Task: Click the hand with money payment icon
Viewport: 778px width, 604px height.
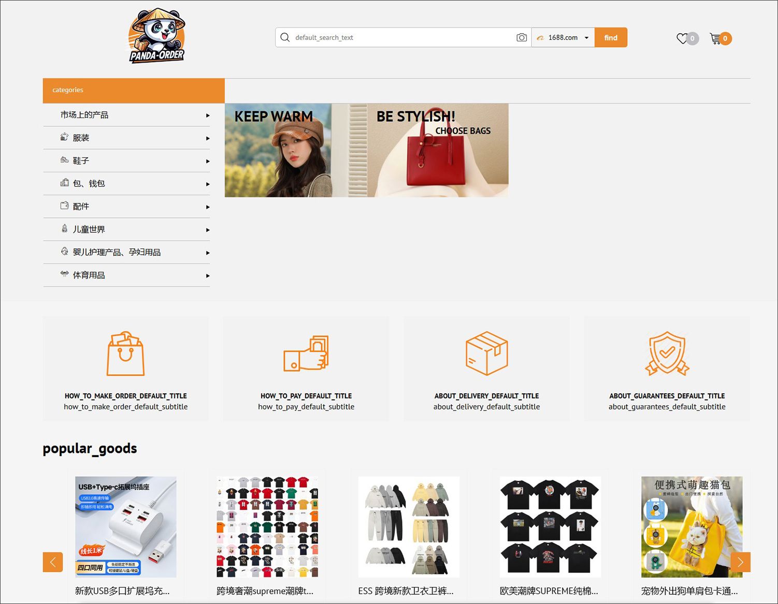Action: click(x=306, y=353)
